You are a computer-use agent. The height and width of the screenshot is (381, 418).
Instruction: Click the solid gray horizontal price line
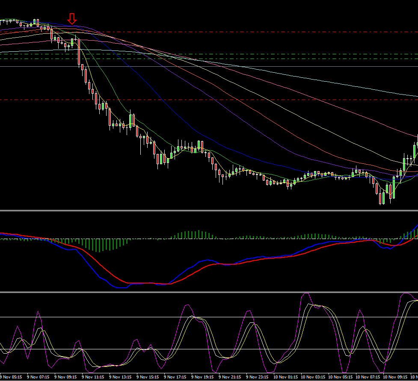(x=257, y=66)
